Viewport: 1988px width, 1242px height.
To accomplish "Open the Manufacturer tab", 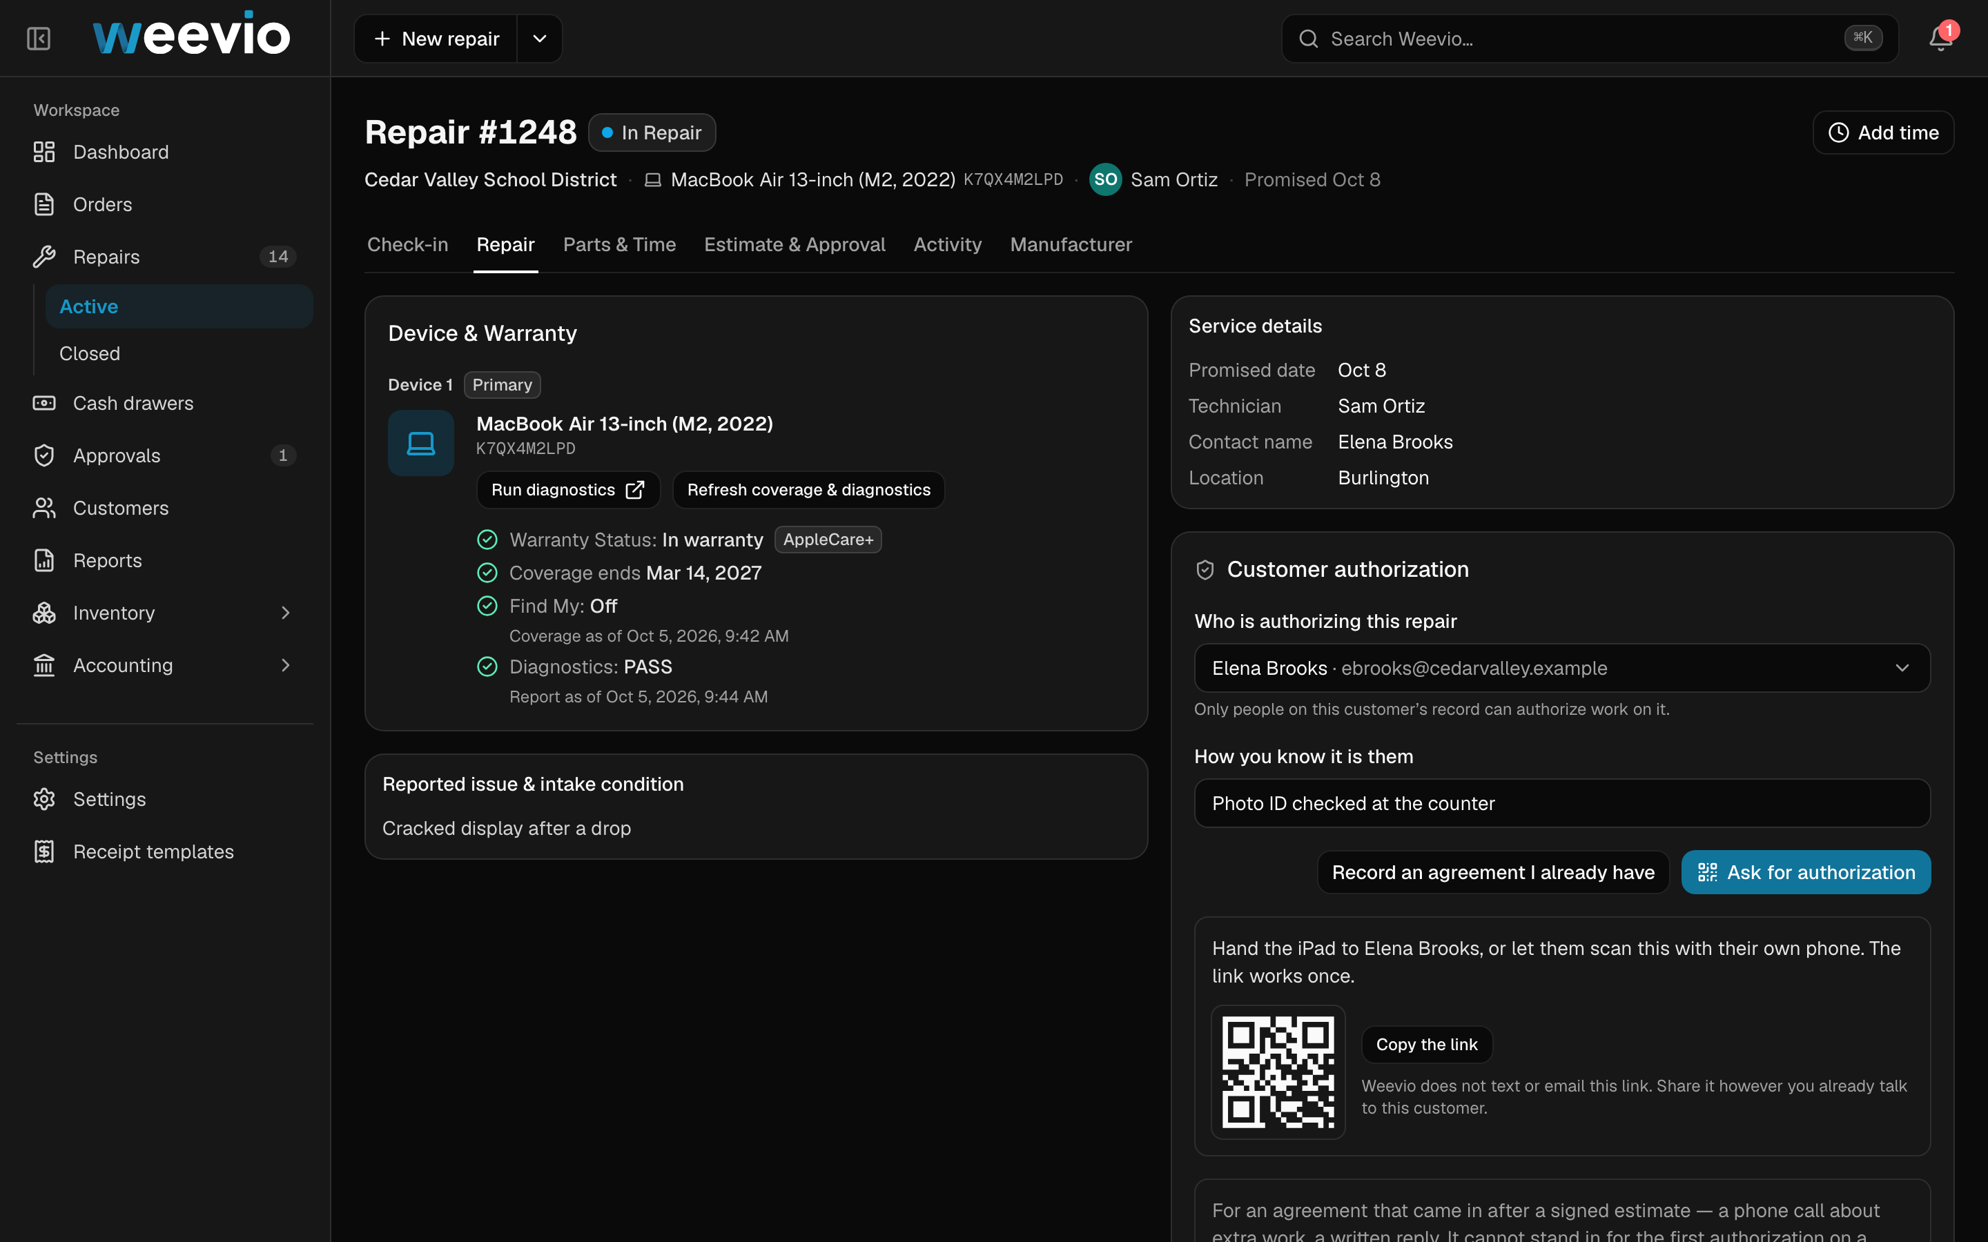I will coord(1071,245).
